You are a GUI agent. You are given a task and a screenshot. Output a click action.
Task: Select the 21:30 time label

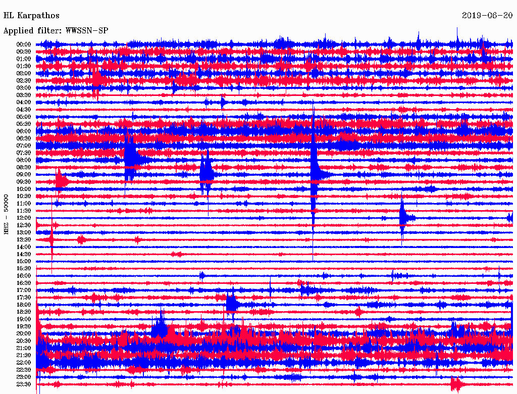pyautogui.click(x=24, y=356)
